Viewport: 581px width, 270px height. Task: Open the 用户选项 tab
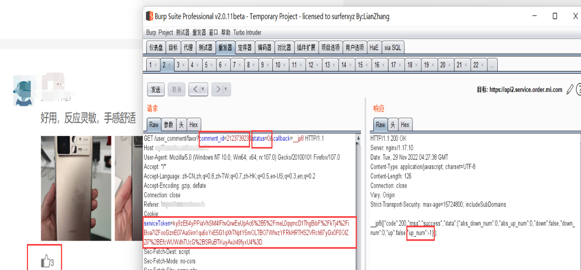[x=355, y=47]
